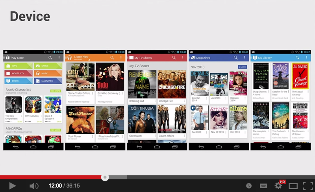The width and height of the screenshot is (315, 192).
Task: Click the 2 MORE button for Nov 2013
Action: 243,67
